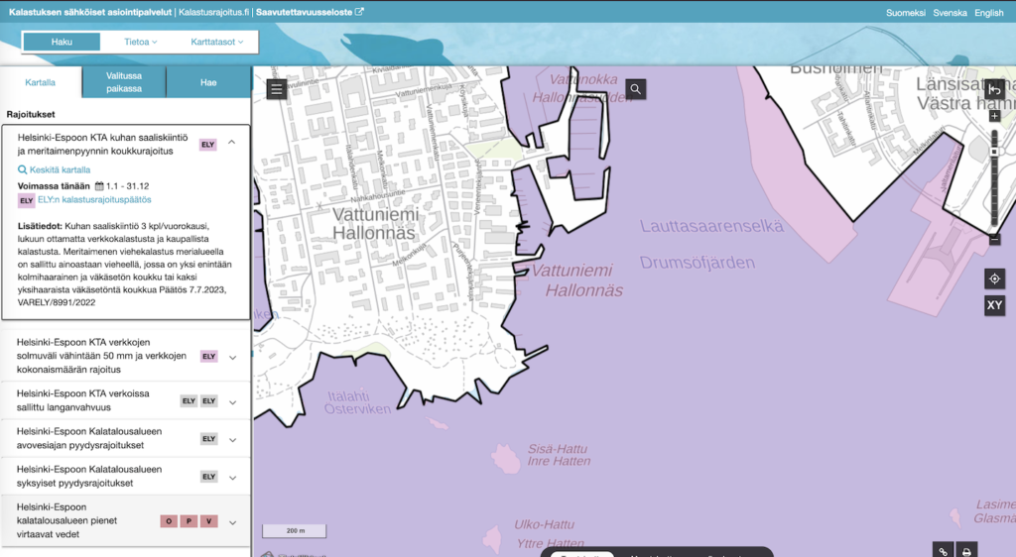
Task: Click the share link icon
Action: pyautogui.click(x=944, y=550)
